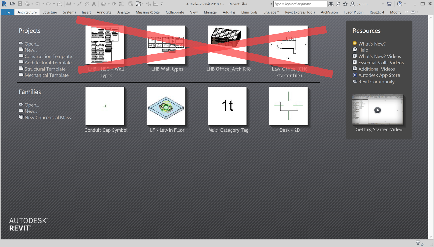Toggle the Thin Lines icon
The image size is (434, 247).
[121, 4]
